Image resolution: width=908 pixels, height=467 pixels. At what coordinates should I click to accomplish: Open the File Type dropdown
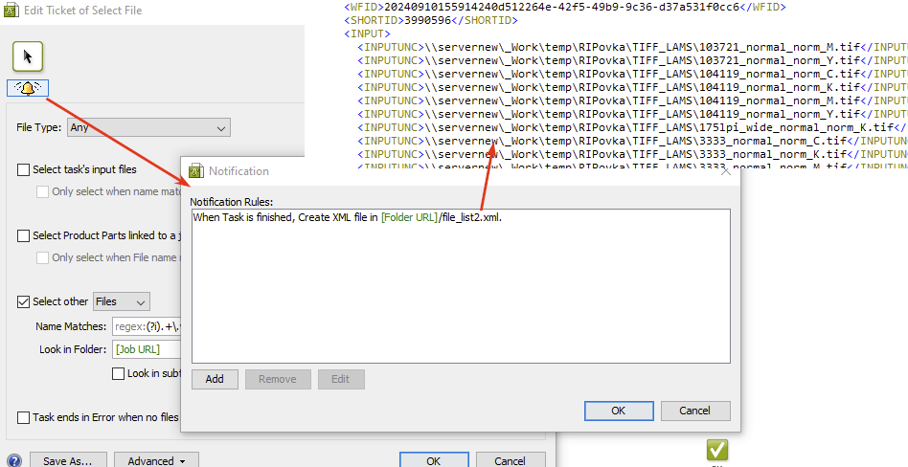click(x=148, y=128)
